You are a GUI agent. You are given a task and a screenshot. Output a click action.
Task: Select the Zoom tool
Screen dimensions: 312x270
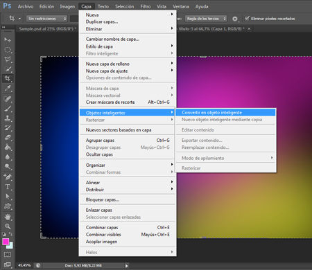point(8,226)
